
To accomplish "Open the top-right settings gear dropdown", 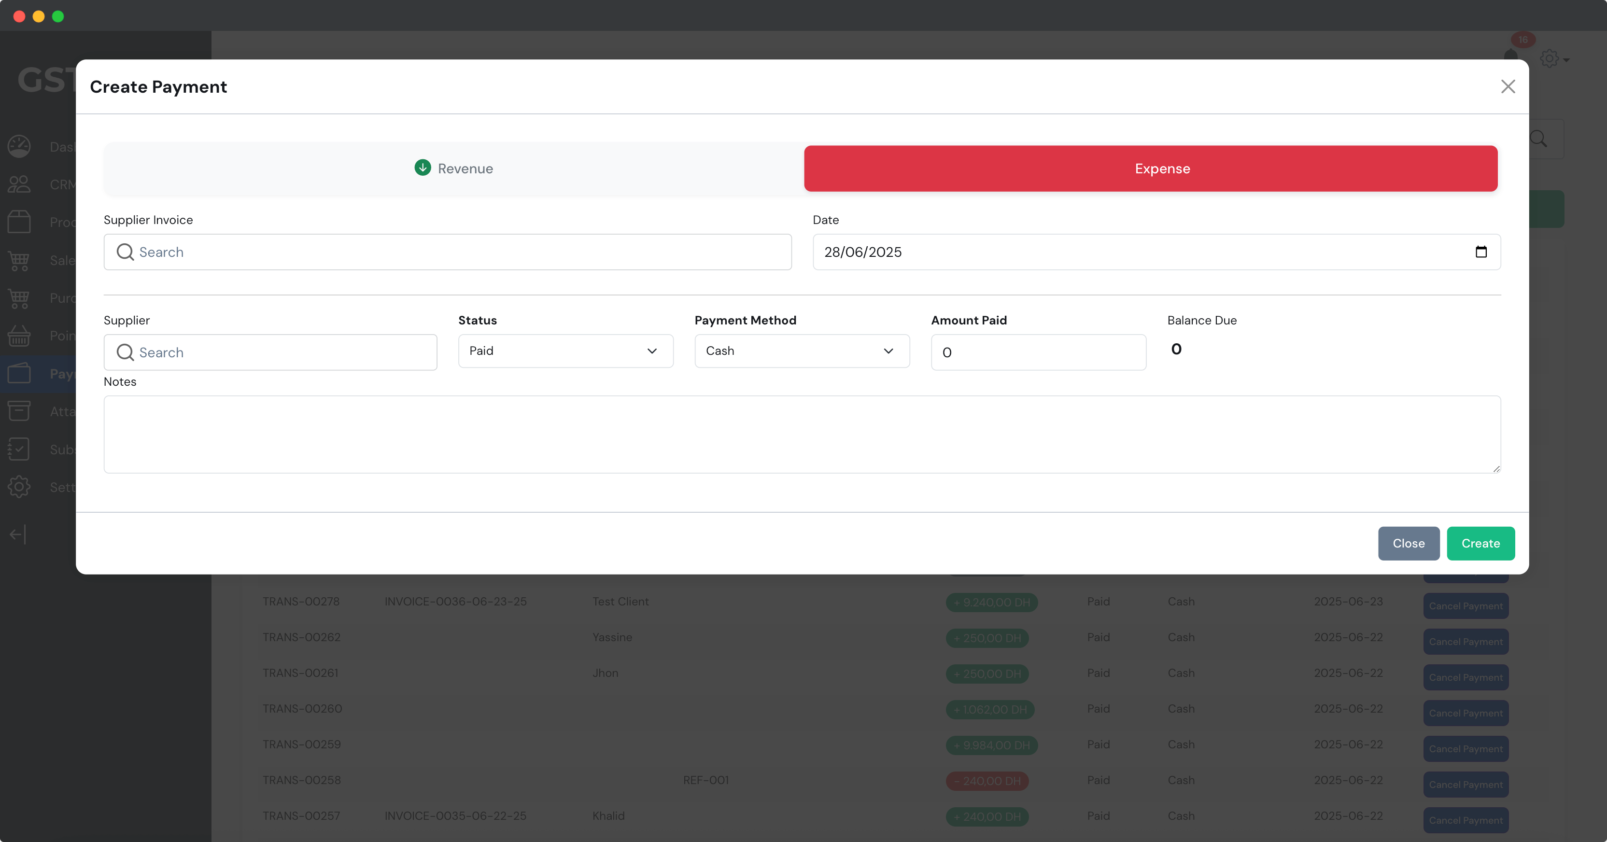I will point(1553,59).
